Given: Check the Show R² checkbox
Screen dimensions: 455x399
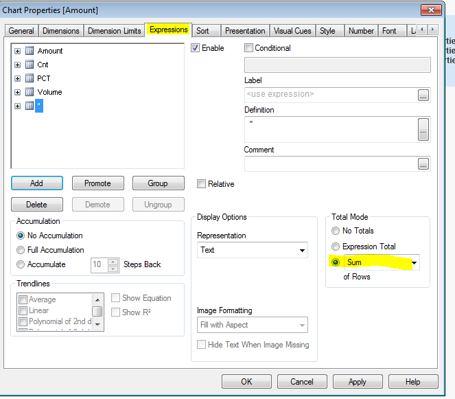Looking at the screenshot, I should click(115, 312).
